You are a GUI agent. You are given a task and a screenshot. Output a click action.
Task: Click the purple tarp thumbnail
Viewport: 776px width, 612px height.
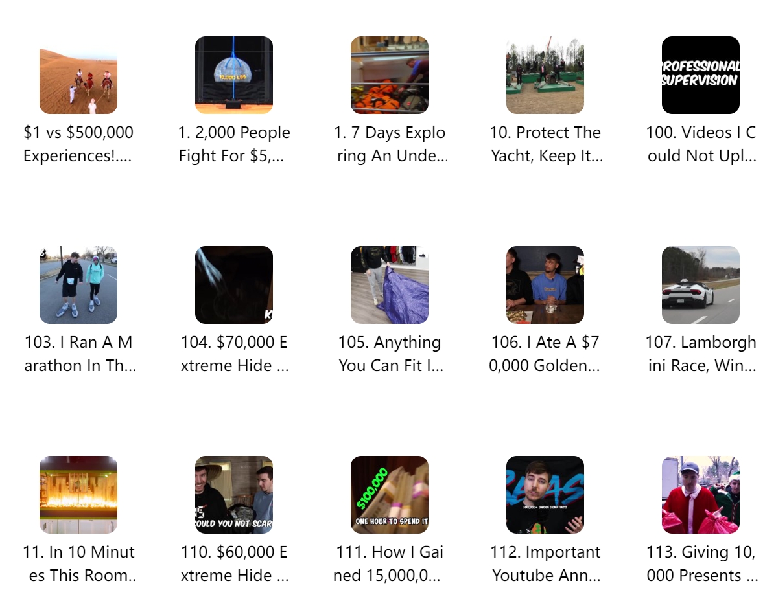(390, 285)
